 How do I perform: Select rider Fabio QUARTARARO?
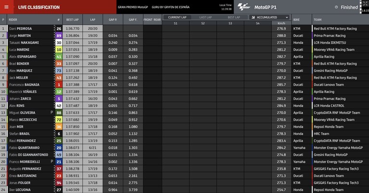[24, 148]
